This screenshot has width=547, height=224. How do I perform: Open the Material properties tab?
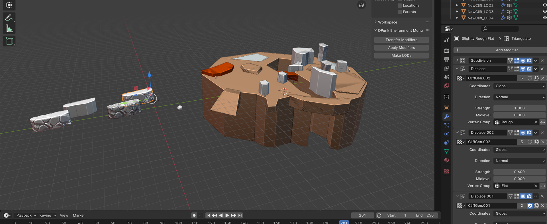446,160
